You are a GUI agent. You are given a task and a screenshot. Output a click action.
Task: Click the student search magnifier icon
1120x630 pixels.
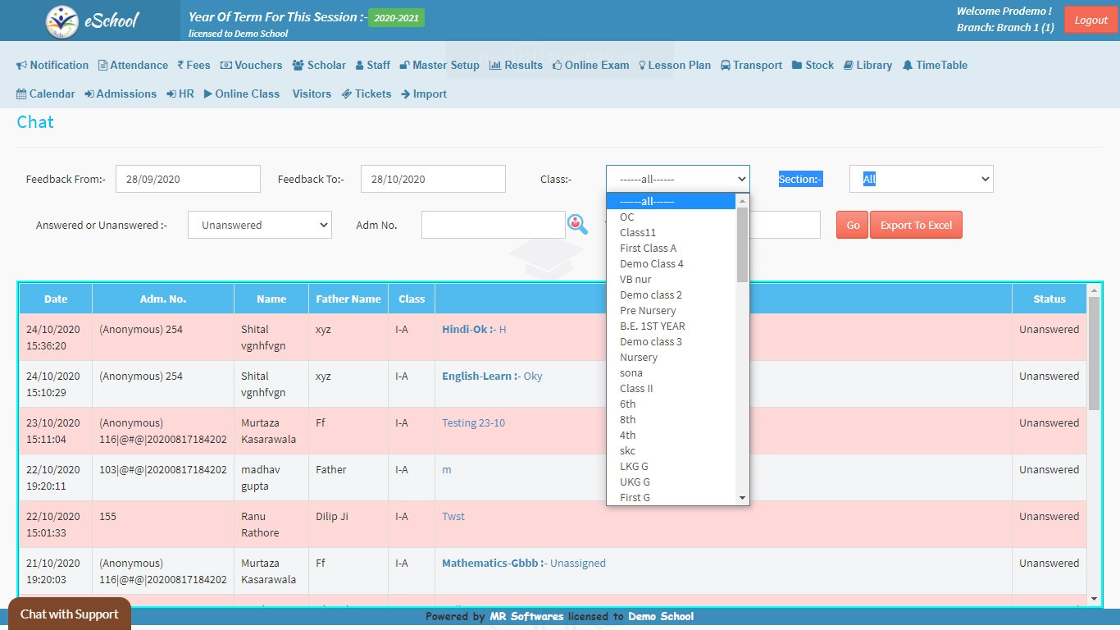(x=577, y=224)
